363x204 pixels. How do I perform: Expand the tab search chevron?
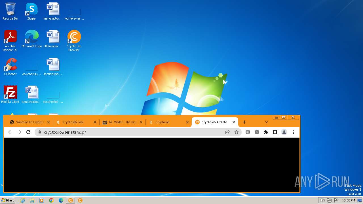pos(267,122)
